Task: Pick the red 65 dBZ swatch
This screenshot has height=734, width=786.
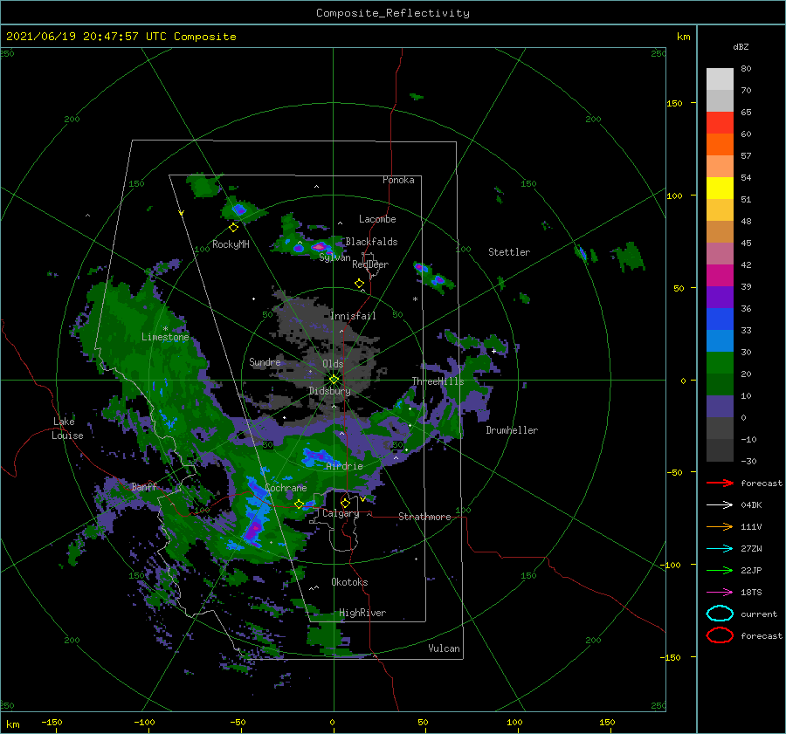Action: (x=720, y=122)
